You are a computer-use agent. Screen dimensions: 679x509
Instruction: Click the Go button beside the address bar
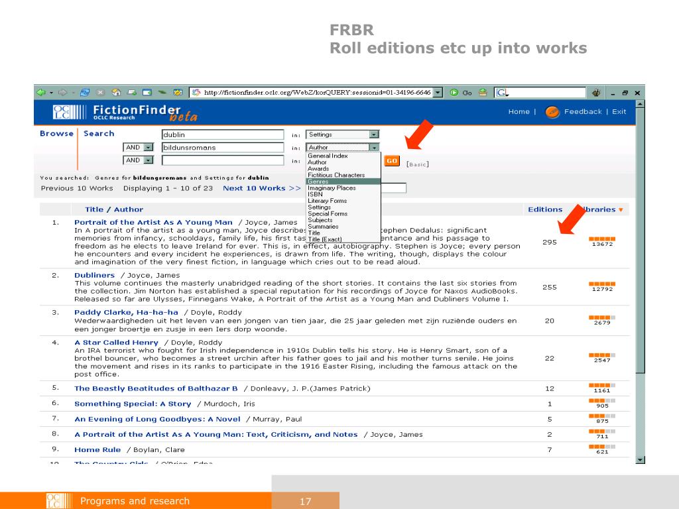pyautogui.click(x=462, y=93)
